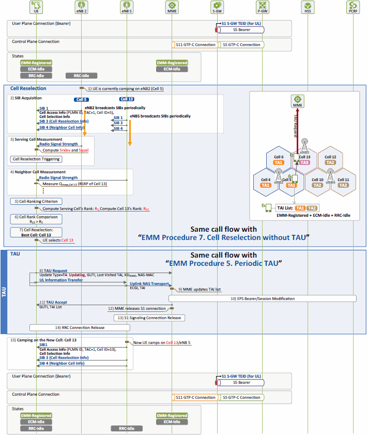Click the Cell 10 hexagon in the map

pyautogui.click(x=317, y=183)
